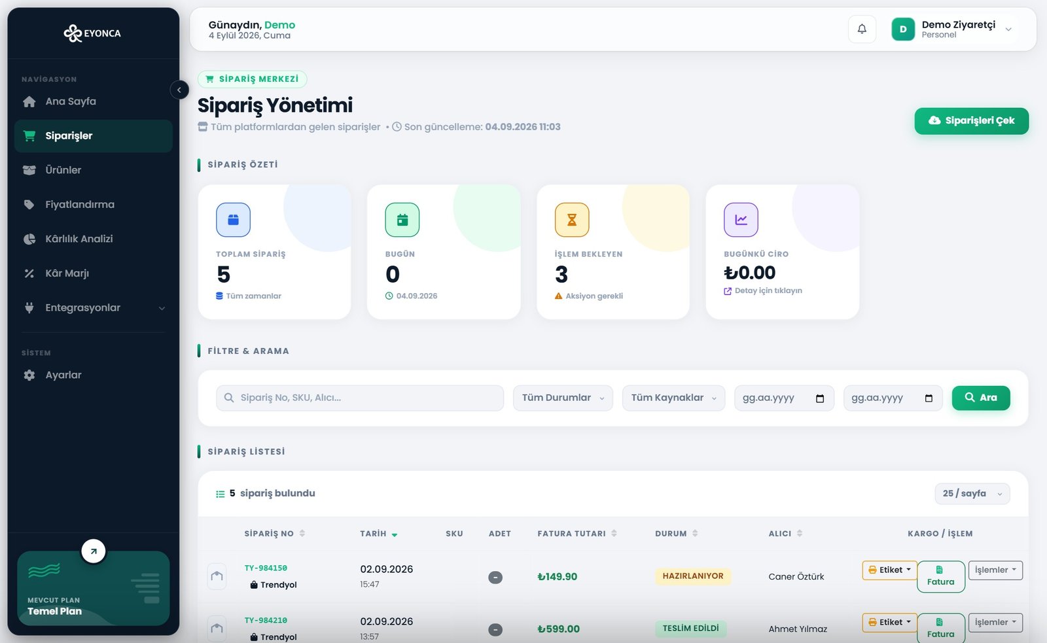Click the Temel Plan card
This screenshot has width=1047, height=643.
tap(94, 589)
